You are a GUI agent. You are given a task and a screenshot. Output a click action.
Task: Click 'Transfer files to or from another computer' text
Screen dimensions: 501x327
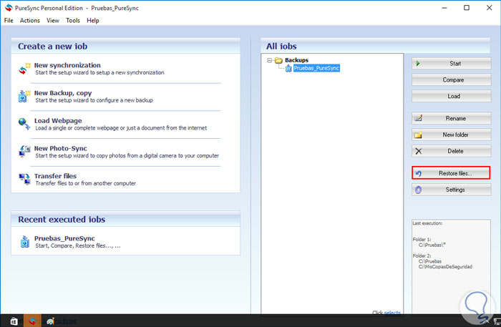tap(85, 183)
